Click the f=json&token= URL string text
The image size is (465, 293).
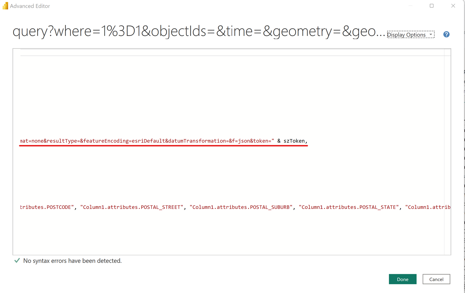pyautogui.click(x=251, y=141)
